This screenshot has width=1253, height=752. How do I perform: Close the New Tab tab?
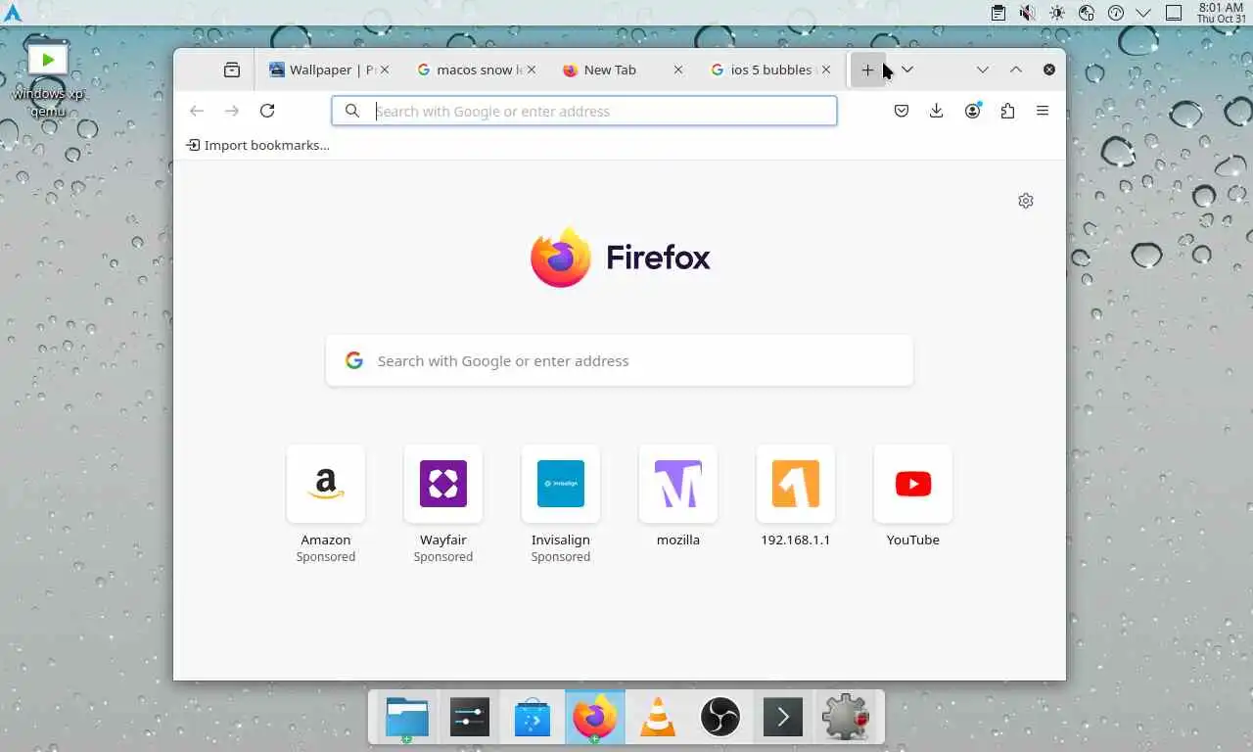click(x=678, y=70)
